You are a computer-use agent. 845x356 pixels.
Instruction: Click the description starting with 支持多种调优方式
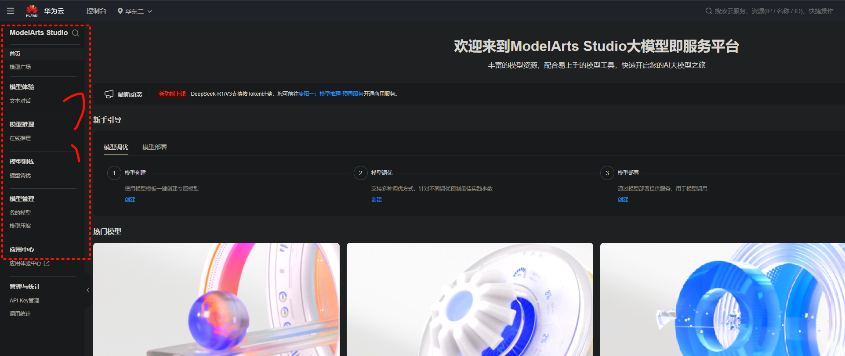click(x=432, y=189)
